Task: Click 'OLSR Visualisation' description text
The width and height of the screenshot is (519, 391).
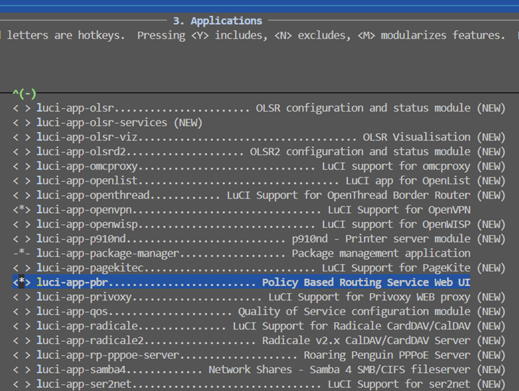Action: pos(417,137)
